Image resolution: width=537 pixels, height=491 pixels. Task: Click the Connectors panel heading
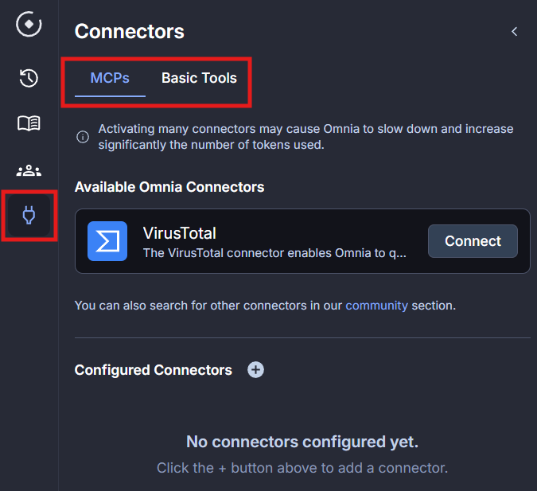tap(129, 32)
